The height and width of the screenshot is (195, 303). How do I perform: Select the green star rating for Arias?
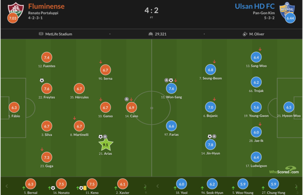[x=106, y=144]
